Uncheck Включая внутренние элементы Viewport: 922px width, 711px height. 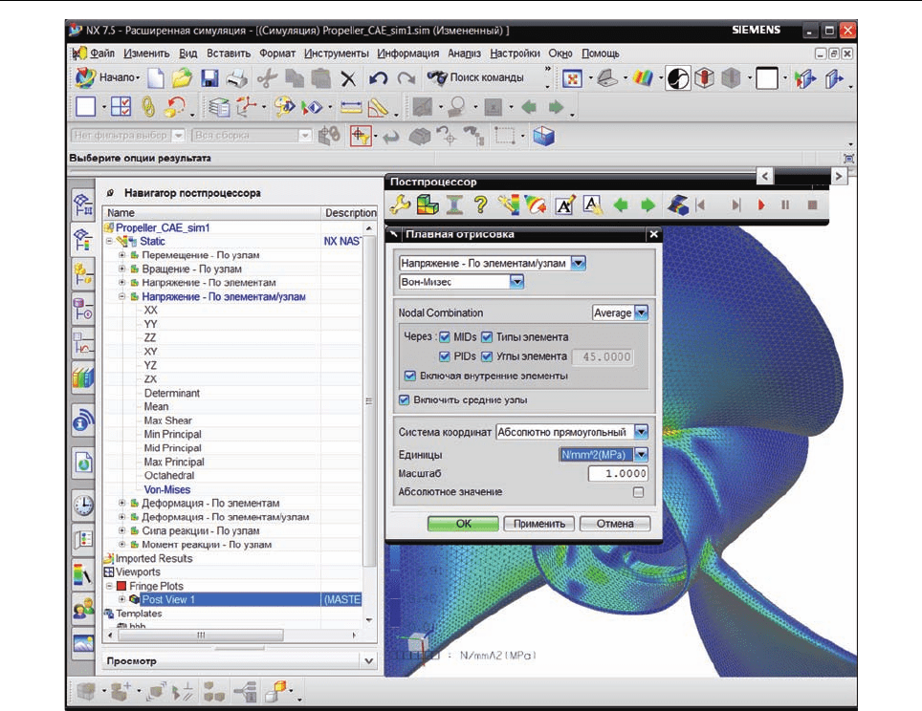tap(410, 376)
